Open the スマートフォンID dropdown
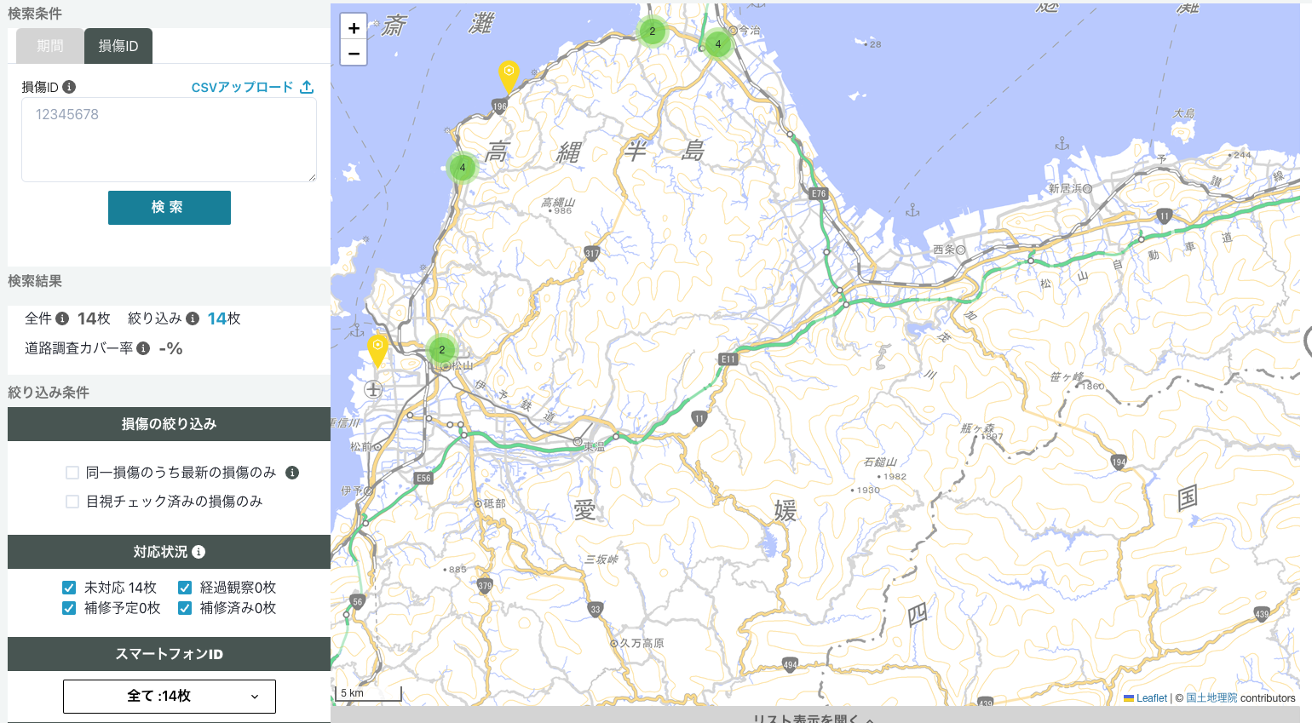The height and width of the screenshot is (723, 1312). point(170,696)
